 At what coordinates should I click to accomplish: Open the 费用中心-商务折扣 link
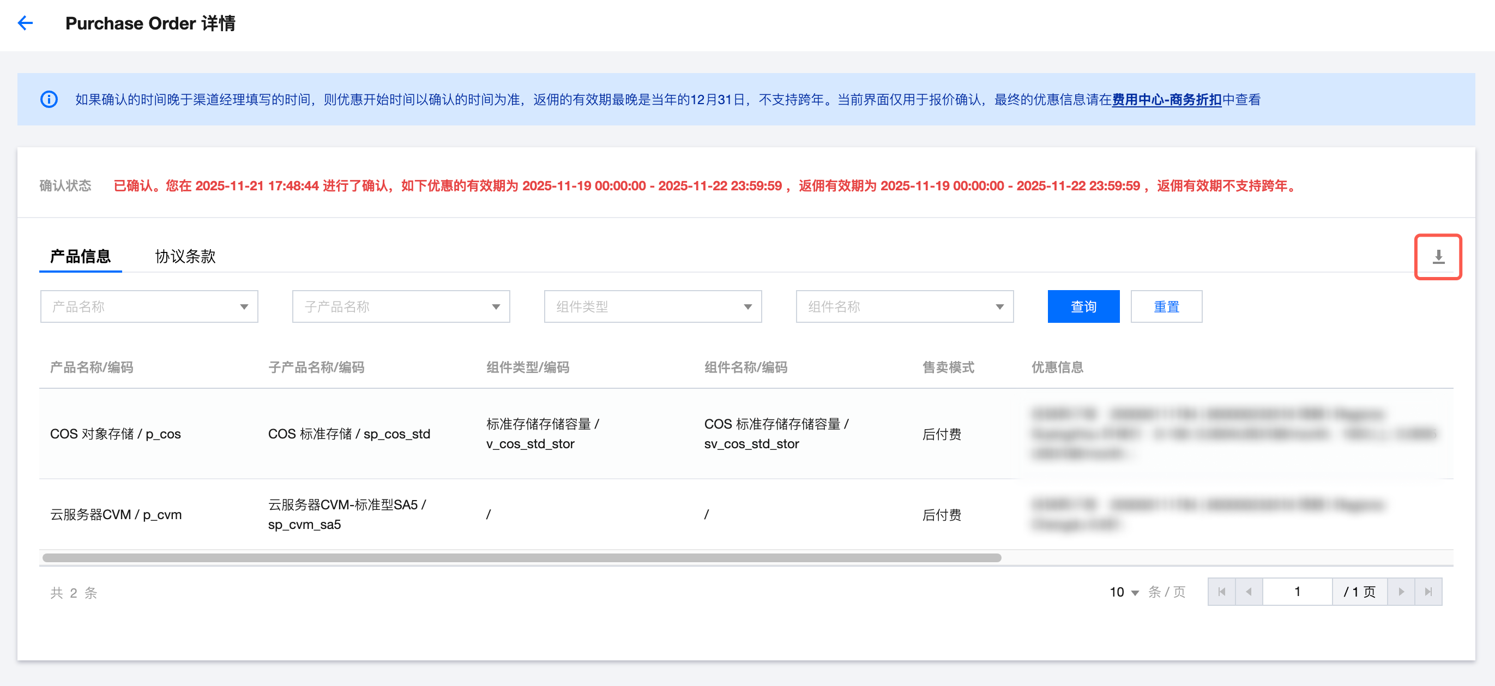(1167, 99)
